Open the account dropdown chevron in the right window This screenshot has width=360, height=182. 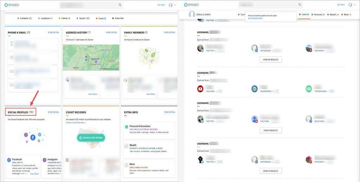(x=355, y=5)
